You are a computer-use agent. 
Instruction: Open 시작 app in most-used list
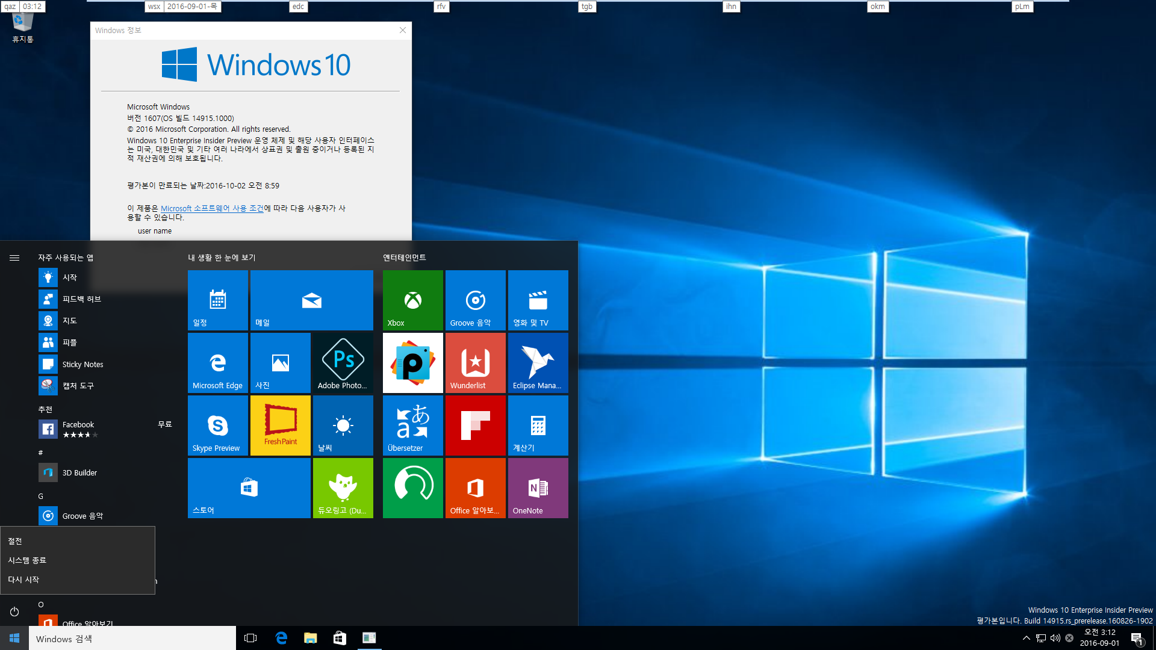(x=105, y=277)
